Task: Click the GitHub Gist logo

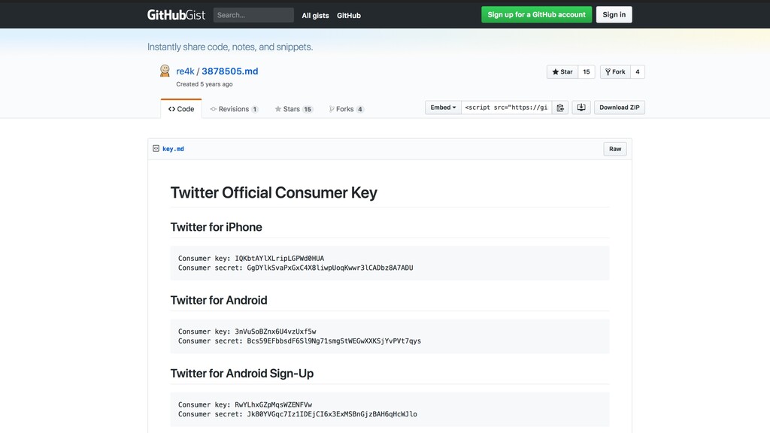Action: tap(176, 15)
